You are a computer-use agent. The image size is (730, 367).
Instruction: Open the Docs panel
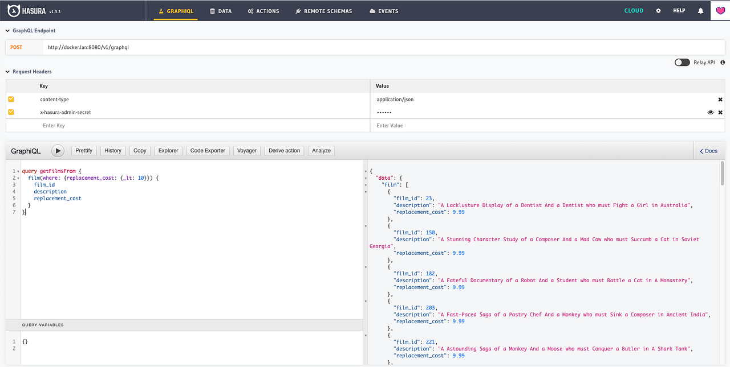pyautogui.click(x=708, y=150)
